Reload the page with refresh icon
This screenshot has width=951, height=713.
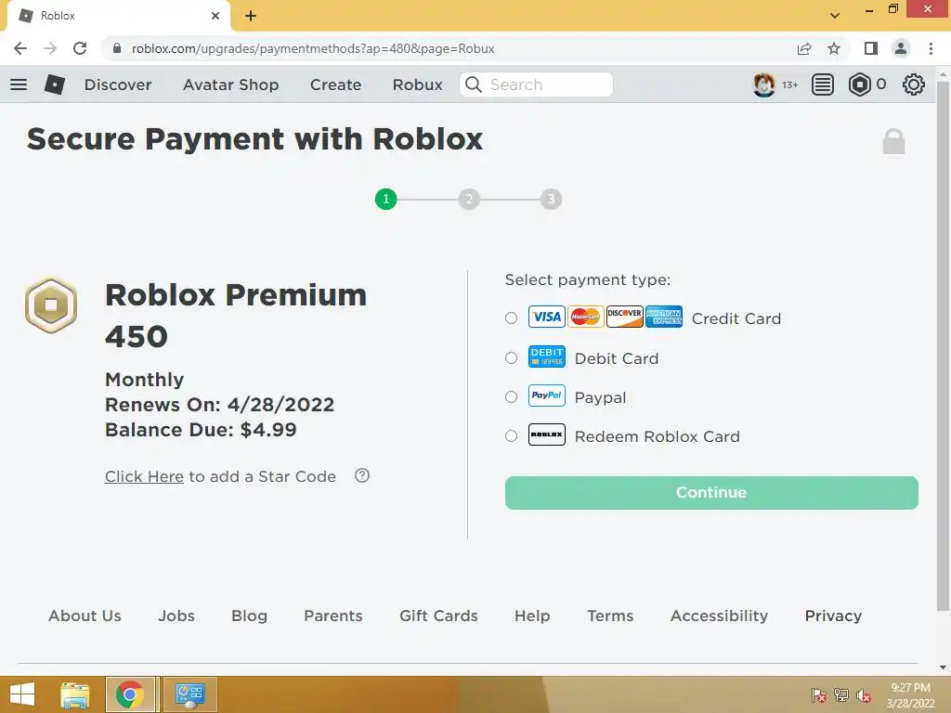(80, 48)
